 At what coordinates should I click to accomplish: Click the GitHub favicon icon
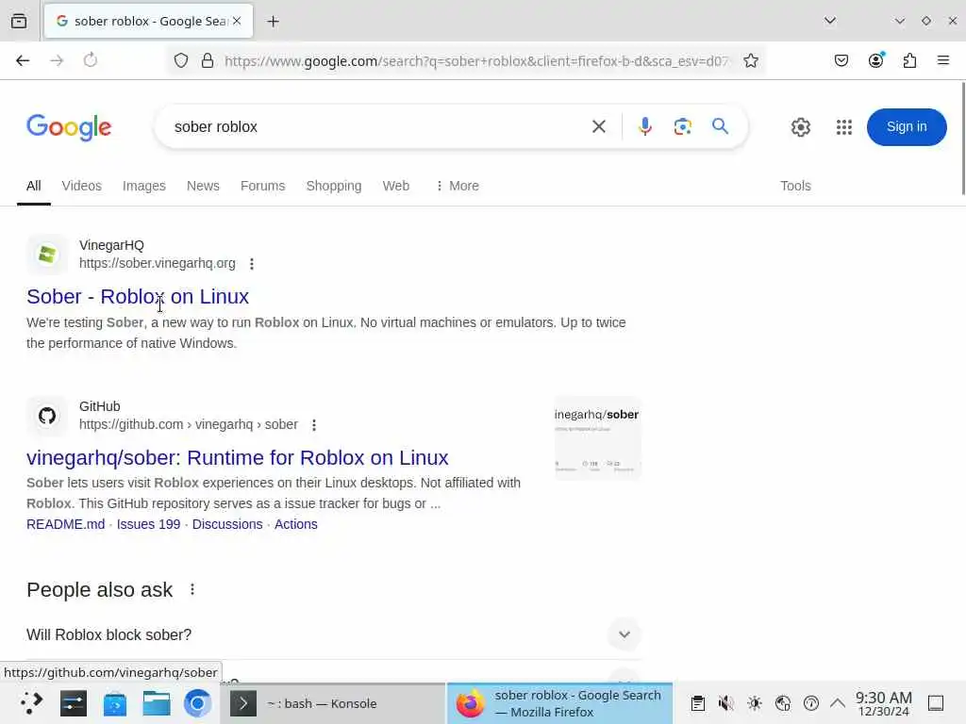pyautogui.click(x=47, y=416)
